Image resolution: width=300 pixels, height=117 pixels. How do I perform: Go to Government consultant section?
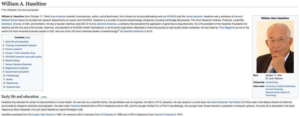pos(17,72)
